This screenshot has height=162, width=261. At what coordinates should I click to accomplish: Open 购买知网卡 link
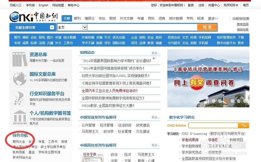point(231,5)
